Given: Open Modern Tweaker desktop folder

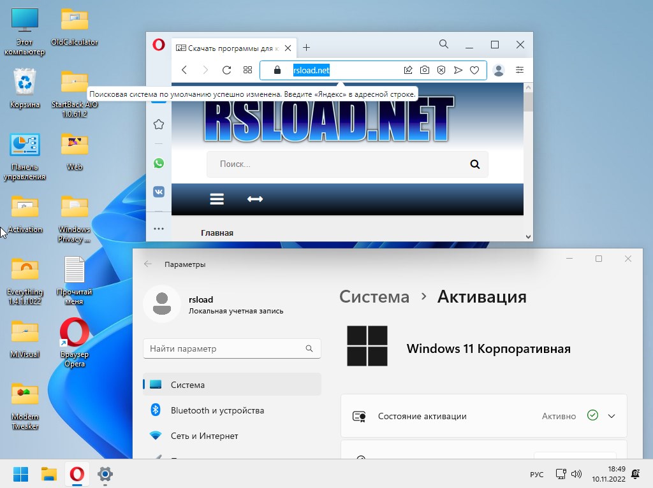Looking at the screenshot, I should [25, 406].
